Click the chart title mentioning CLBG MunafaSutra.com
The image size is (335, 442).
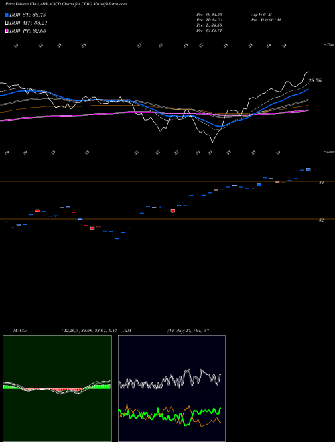tap(66, 4)
